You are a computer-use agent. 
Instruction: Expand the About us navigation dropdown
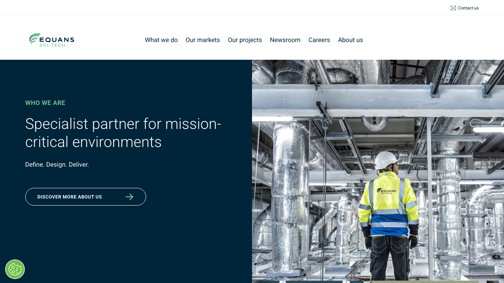pos(350,40)
